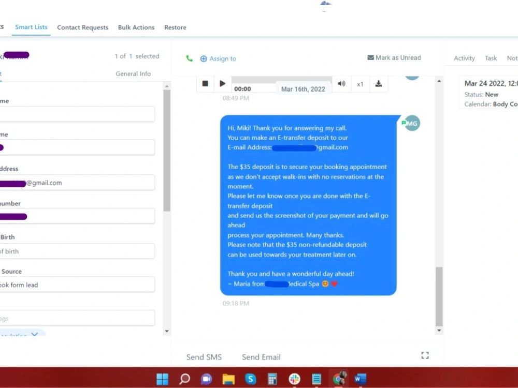Click the audio progress bar

pos(281,80)
